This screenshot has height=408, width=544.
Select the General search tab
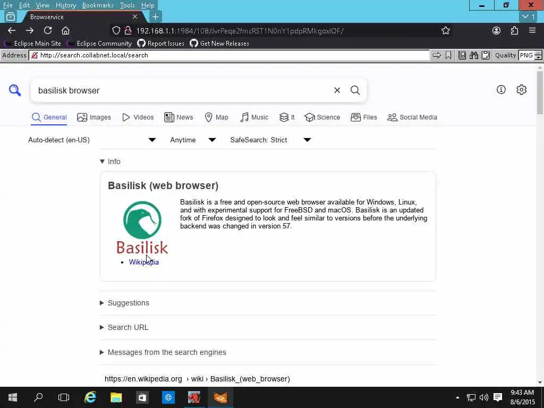49,117
